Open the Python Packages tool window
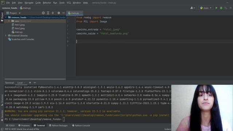Viewport: 233px width, 131px height. click(58, 126)
